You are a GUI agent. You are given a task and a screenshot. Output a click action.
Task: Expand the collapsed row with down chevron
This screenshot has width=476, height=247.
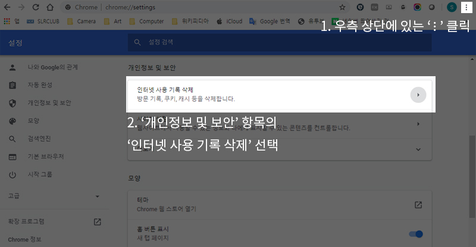click(418, 149)
